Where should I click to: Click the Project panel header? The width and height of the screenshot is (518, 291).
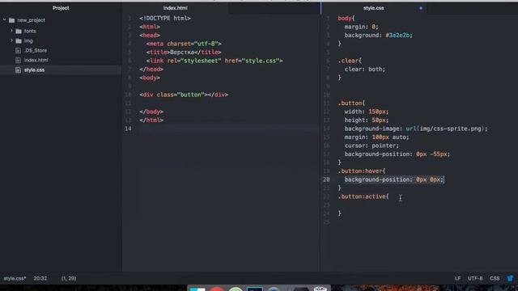click(61, 8)
